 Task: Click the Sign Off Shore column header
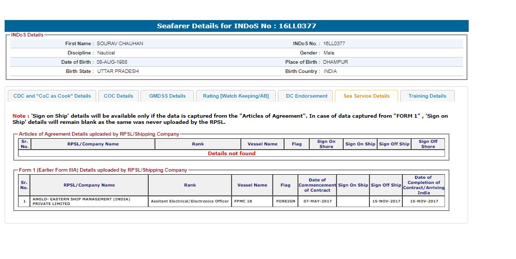(x=428, y=144)
